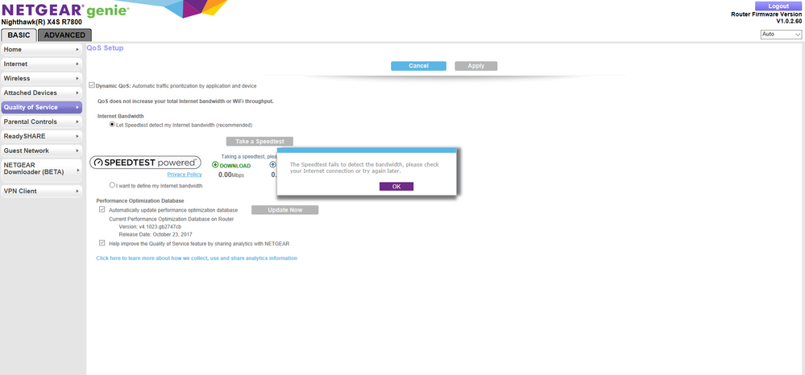Expand the Parental Controls menu arrow
The image size is (805, 375).
point(77,122)
